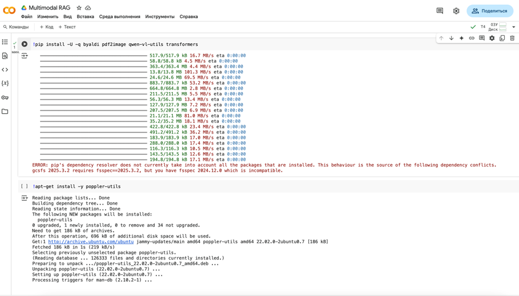Mirror cell in tab icon

coord(502,38)
